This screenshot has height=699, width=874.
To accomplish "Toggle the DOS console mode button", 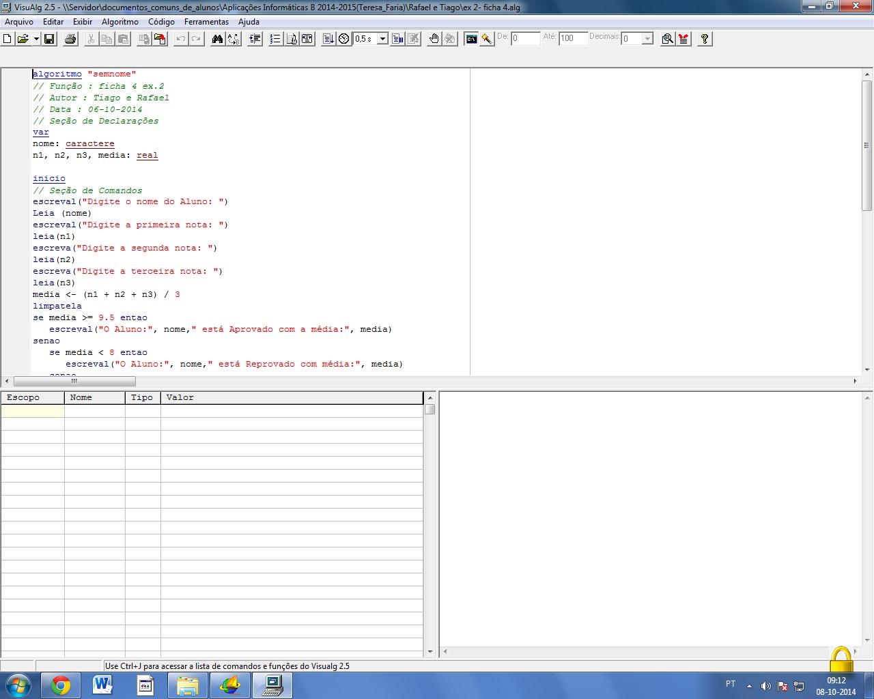I will (471, 39).
